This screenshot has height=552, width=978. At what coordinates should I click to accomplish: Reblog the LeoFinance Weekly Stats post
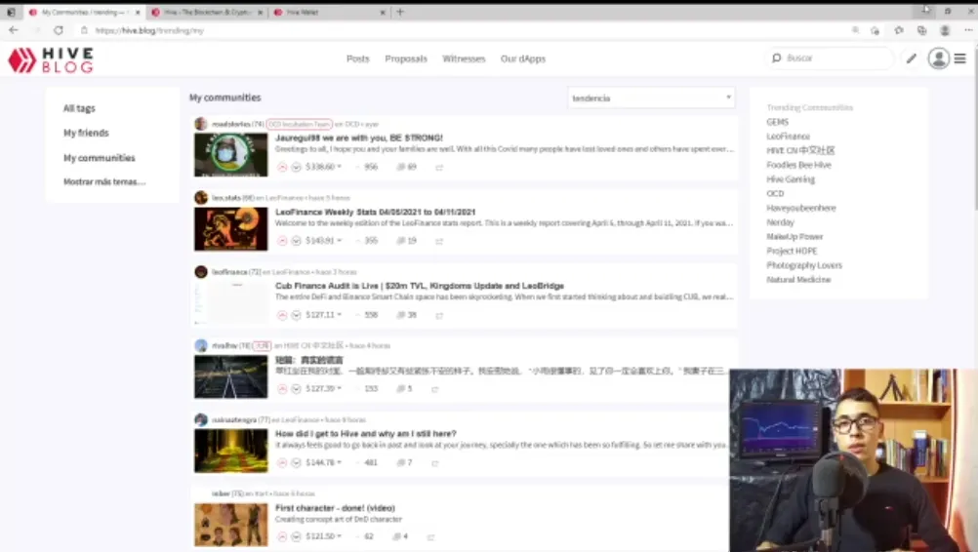(x=439, y=241)
